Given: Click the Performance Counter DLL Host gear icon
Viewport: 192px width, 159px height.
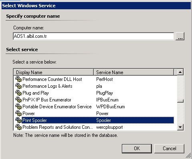Looking at the screenshot, I should point(18,79).
